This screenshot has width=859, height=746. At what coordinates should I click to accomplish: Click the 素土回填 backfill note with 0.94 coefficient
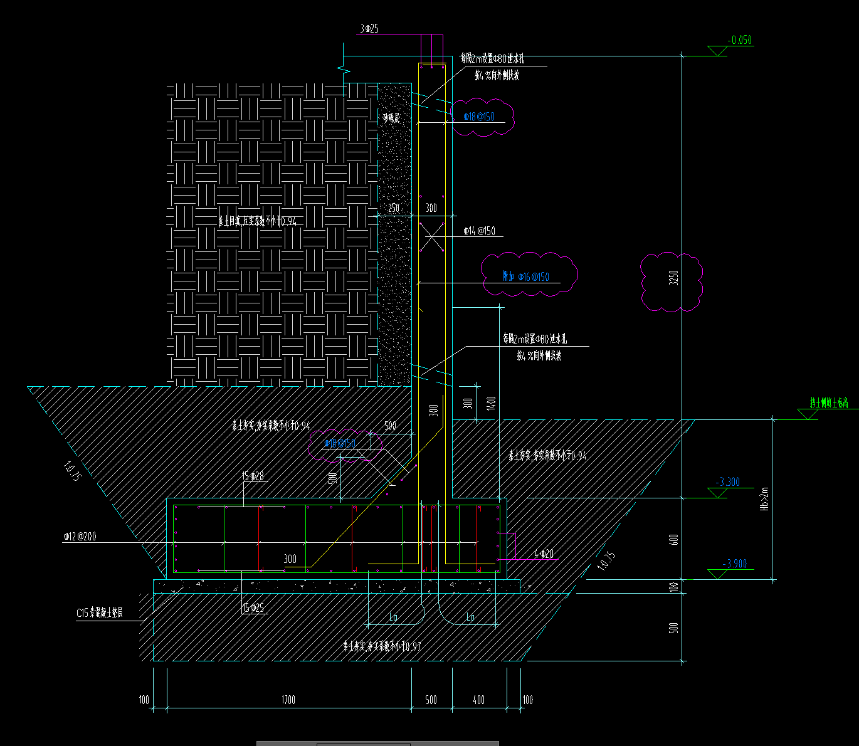[x=258, y=221]
